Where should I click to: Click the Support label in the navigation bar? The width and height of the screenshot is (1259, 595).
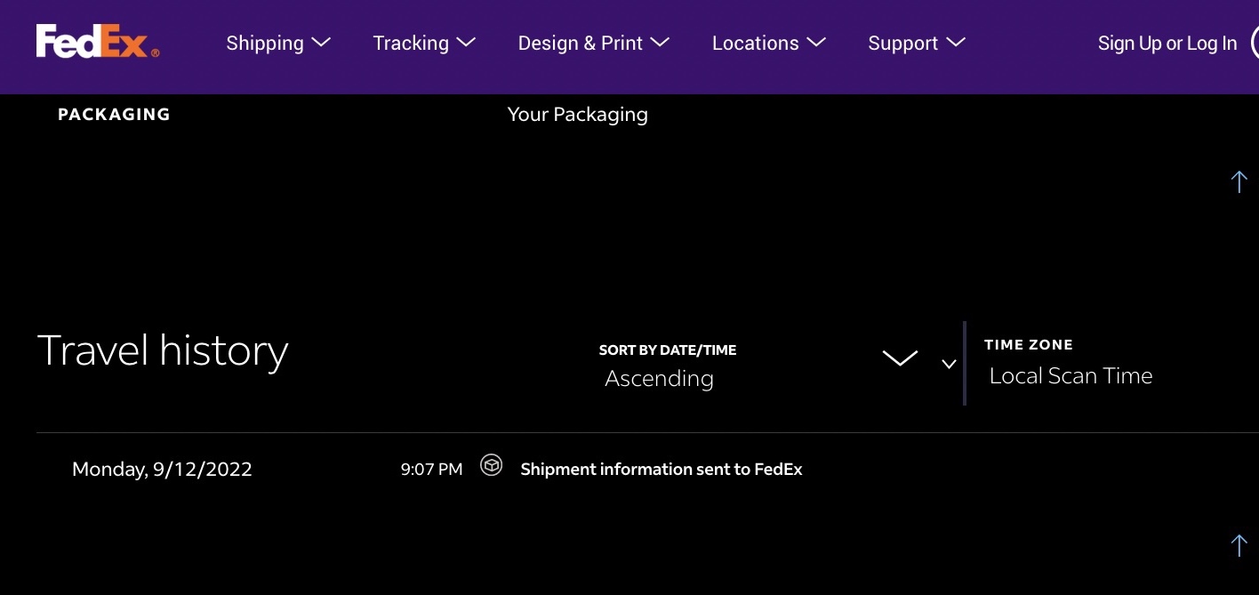(x=902, y=43)
